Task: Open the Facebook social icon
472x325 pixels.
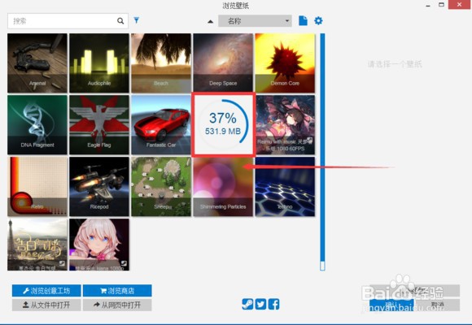Action: pyautogui.click(x=273, y=304)
